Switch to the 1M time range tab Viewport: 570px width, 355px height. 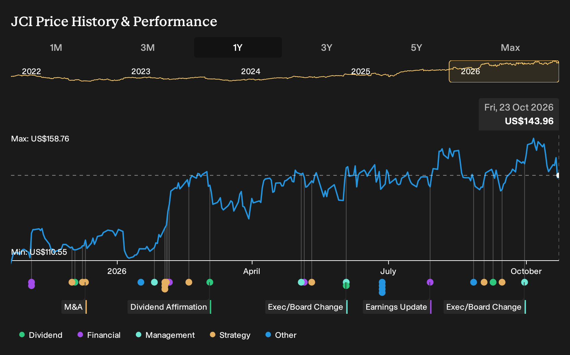point(56,47)
